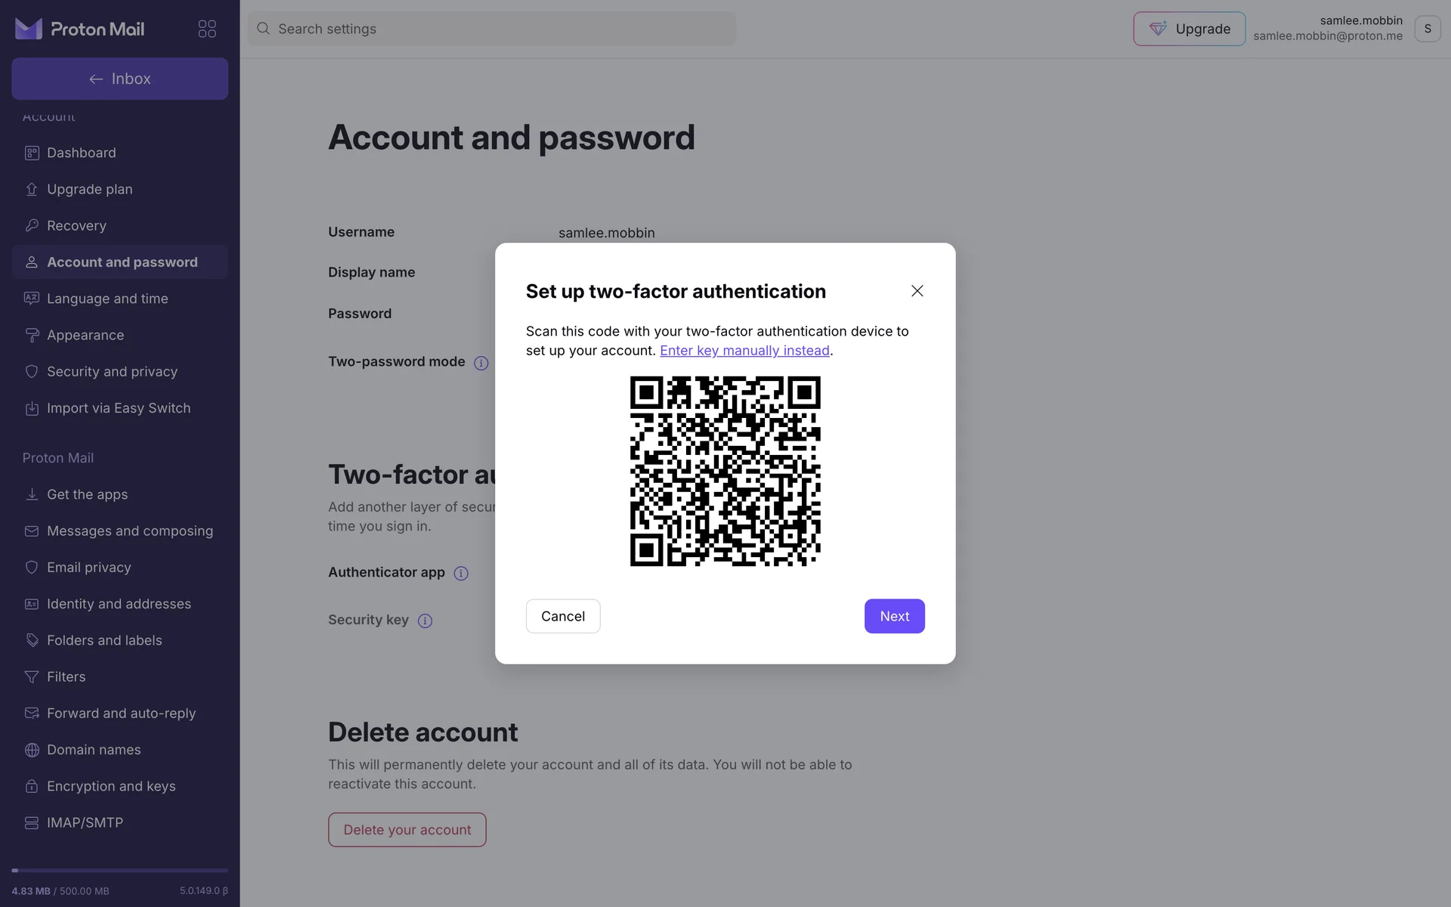Screen dimensions: 1451x907
Task: Click the QR code image
Action: click(x=725, y=471)
